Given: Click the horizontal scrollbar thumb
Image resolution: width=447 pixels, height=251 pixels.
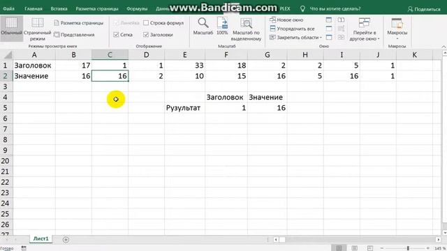Looking at the screenshot, I should pos(282,240).
